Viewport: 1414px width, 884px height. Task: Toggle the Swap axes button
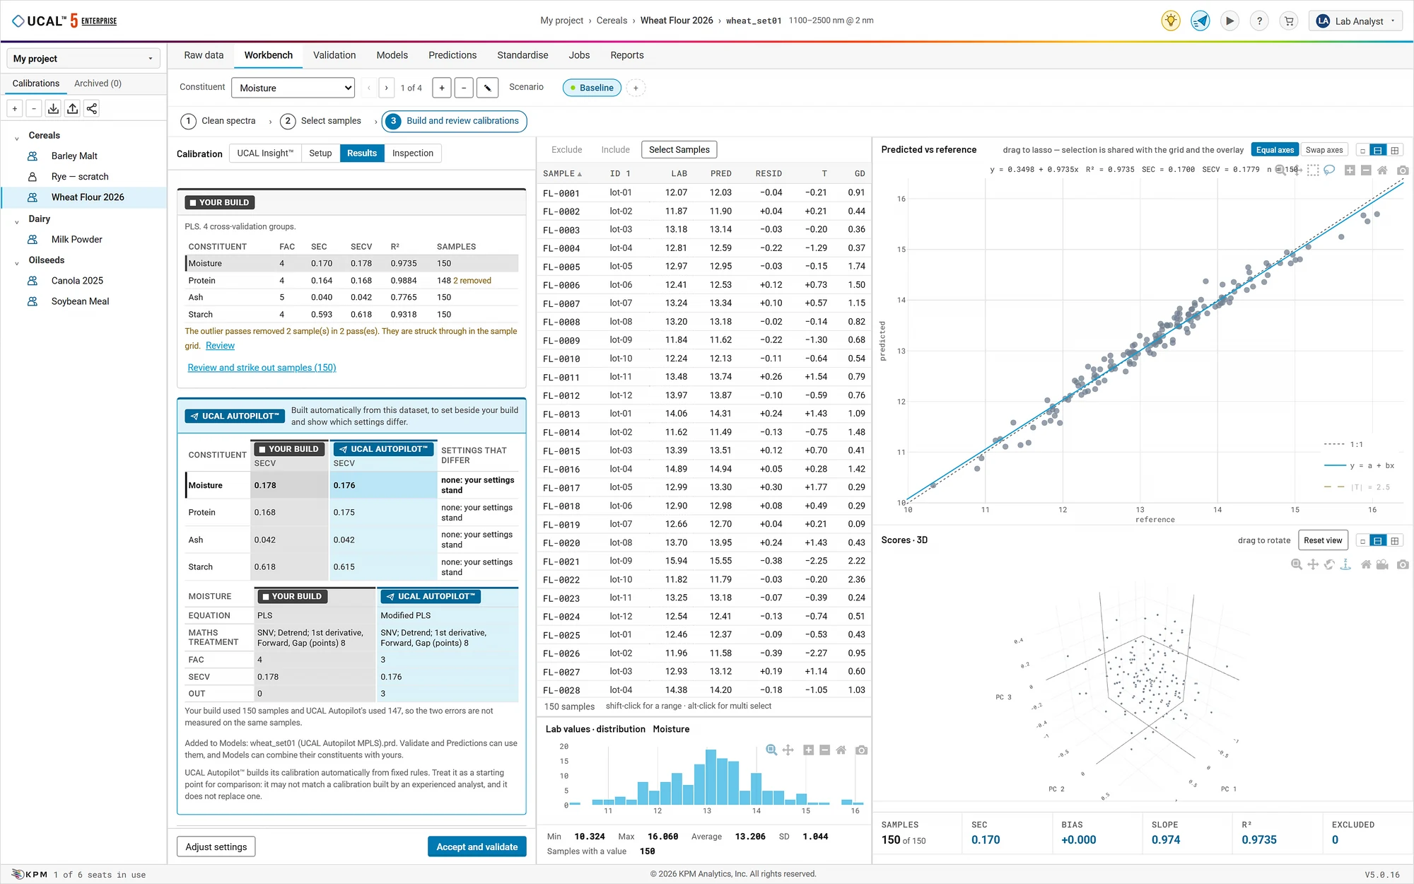click(1324, 150)
